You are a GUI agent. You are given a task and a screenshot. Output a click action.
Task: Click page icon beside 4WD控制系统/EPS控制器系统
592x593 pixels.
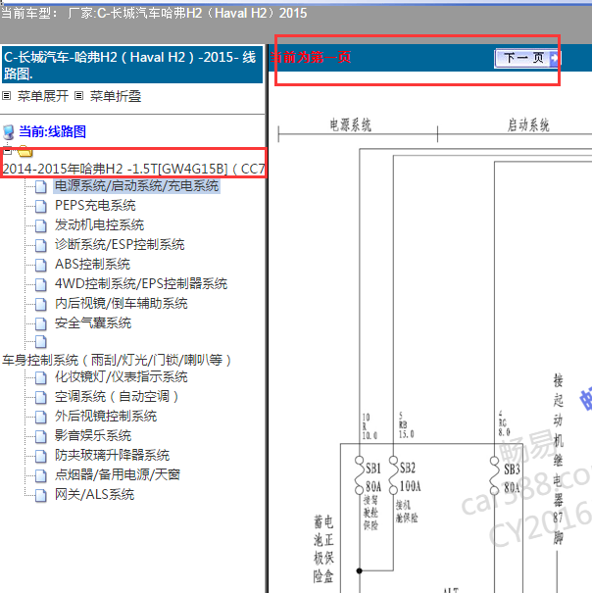pos(41,285)
